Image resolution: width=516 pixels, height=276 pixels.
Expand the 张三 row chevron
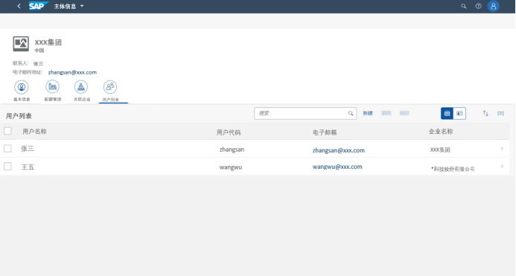(x=502, y=149)
